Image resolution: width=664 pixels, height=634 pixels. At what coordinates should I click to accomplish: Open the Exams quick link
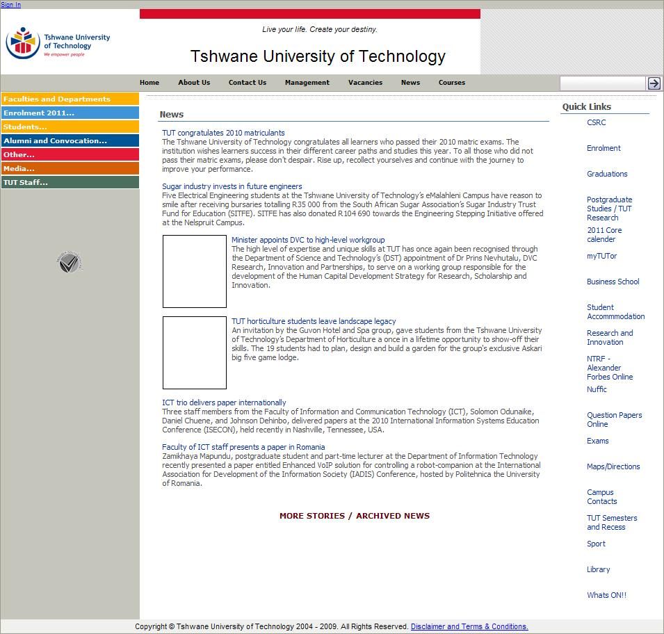[597, 441]
